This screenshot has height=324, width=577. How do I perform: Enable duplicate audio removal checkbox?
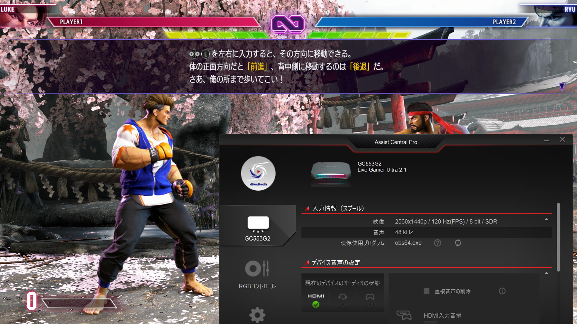click(426, 291)
